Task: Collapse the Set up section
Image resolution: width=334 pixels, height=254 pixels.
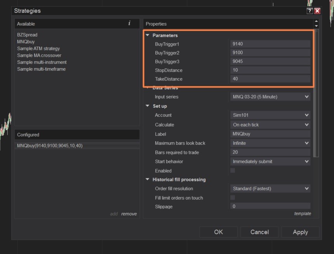Action: (x=148, y=106)
